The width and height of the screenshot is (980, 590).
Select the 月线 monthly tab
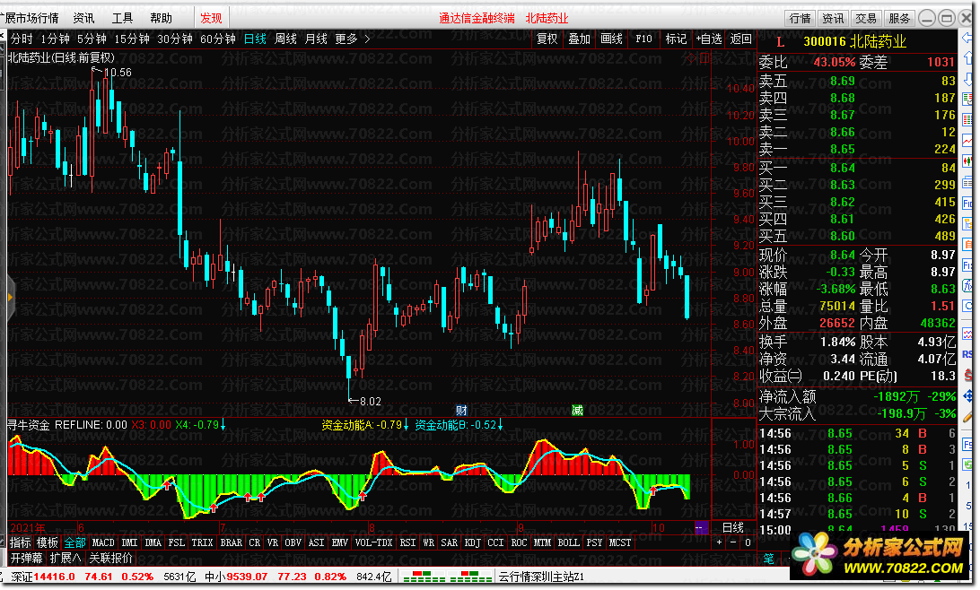tap(316, 39)
